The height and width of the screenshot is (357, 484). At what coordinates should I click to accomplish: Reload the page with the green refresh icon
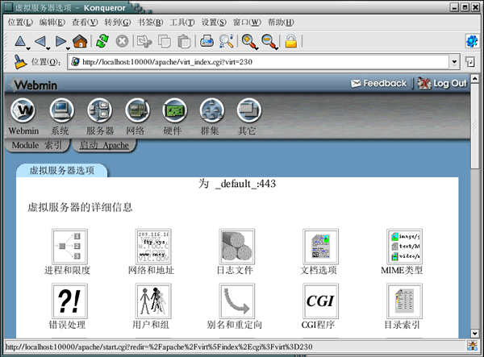[102, 41]
